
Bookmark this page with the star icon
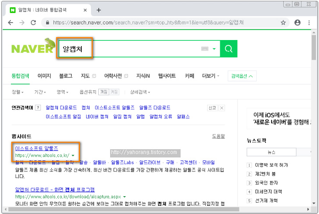click(x=283, y=23)
